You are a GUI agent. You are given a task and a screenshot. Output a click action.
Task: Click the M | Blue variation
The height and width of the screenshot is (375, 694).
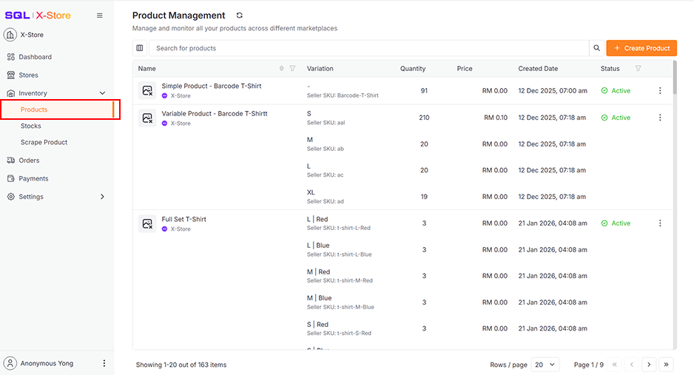[x=319, y=298]
